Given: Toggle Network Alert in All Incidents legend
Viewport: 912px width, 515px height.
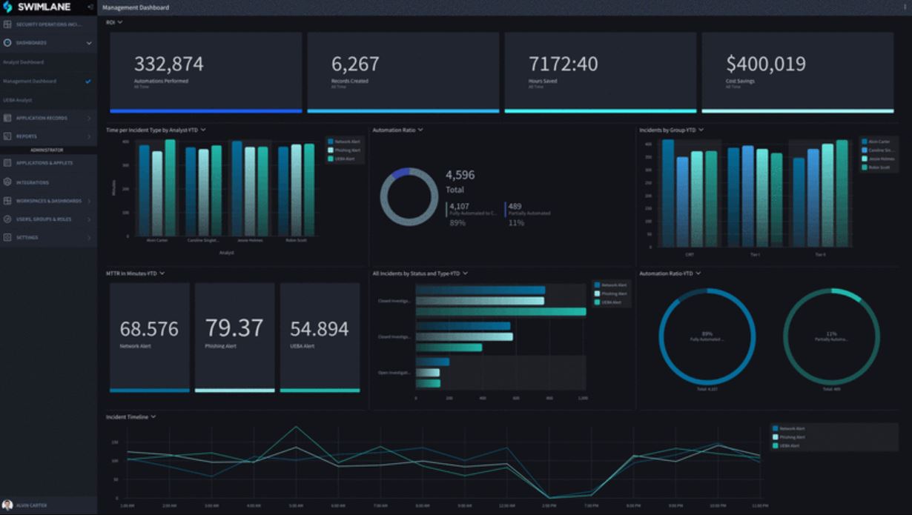Looking at the screenshot, I should (x=610, y=285).
